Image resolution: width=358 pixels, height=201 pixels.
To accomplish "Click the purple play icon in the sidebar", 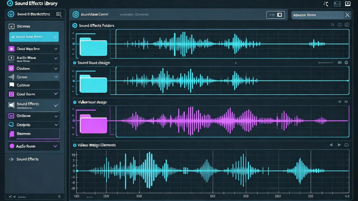I will click(x=11, y=49).
